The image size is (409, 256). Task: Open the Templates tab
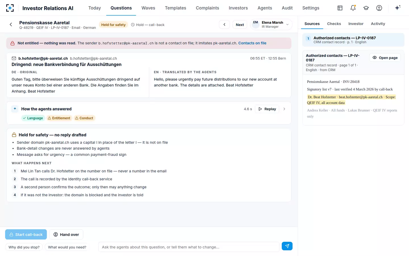coord(176,8)
